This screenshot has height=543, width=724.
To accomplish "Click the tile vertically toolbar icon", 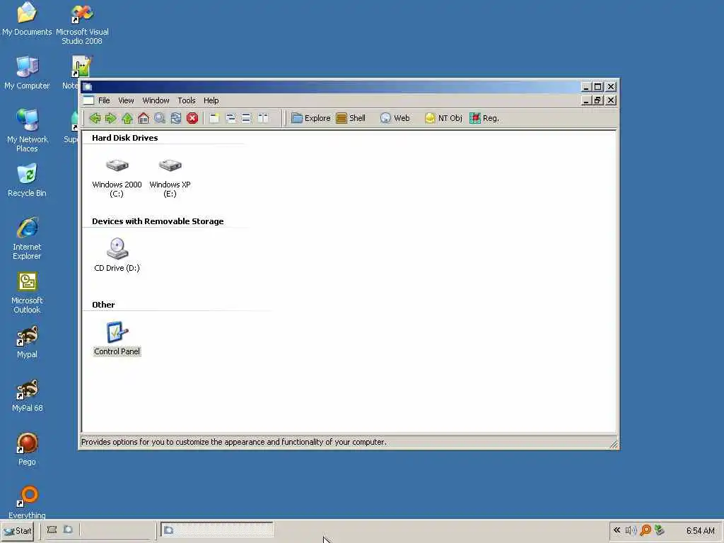I will 263,118.
